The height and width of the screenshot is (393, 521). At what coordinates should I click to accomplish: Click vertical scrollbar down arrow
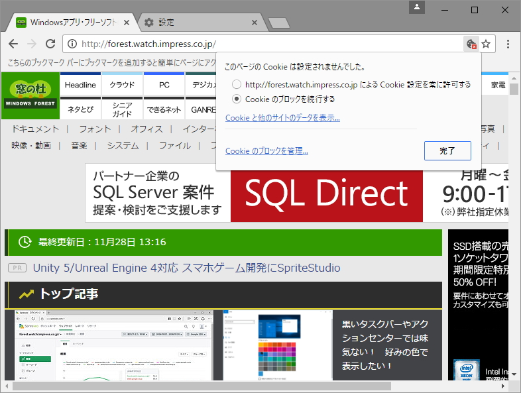[x=514, y=374]
